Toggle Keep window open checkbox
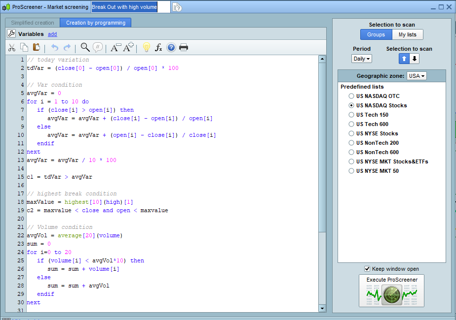 [x=367, y=269]
